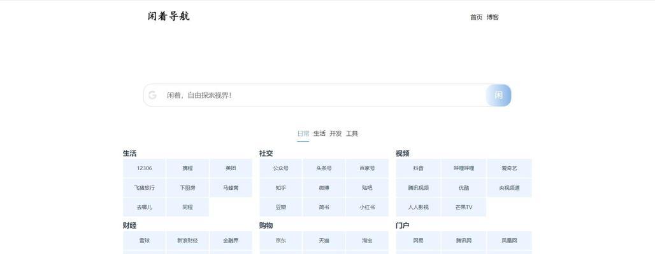Open the 飞猪旅行 link
The width and height of the screenshot is (655, 254).
tap(145, 188)
